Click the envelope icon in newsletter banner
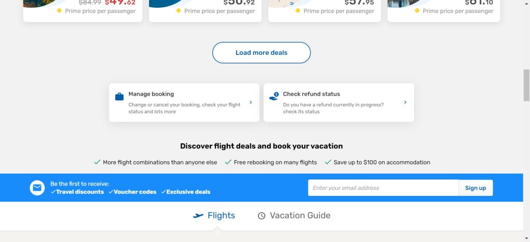530x242 pixels. coord(37,188)
